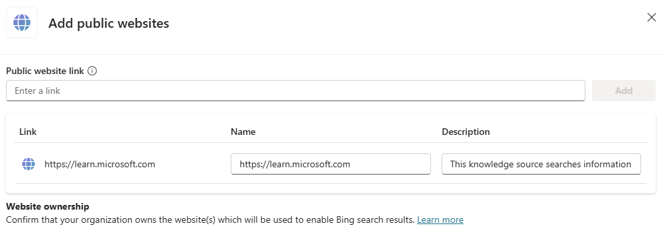The image size is (665, 242).
Task: Click the grayed-out Add button
Action: pyautogui.click(x=623, y=91)
